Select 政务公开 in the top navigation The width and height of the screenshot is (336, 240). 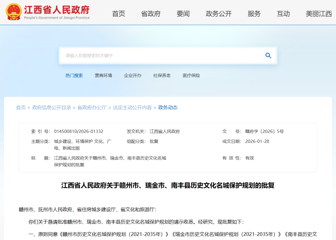[219, 14]
